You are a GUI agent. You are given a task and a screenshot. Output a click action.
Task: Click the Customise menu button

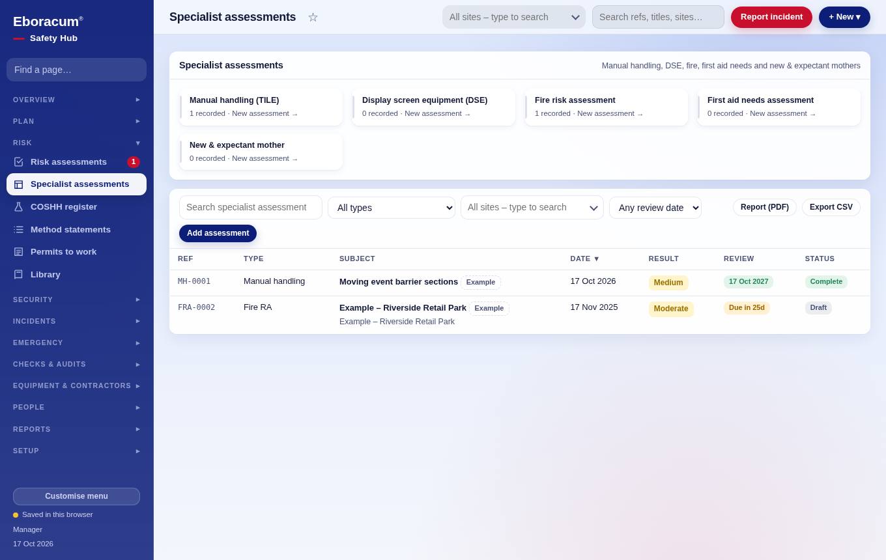(76, 496)
